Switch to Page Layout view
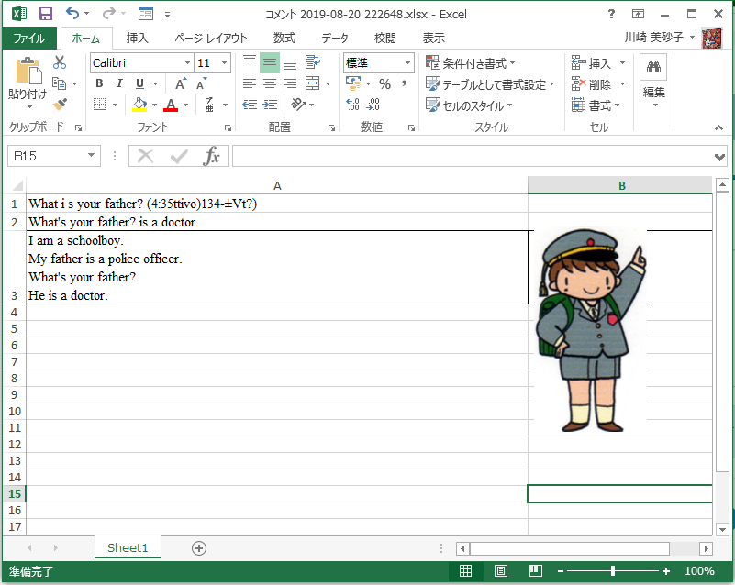The image size is (735, 585). click(501, 571)
